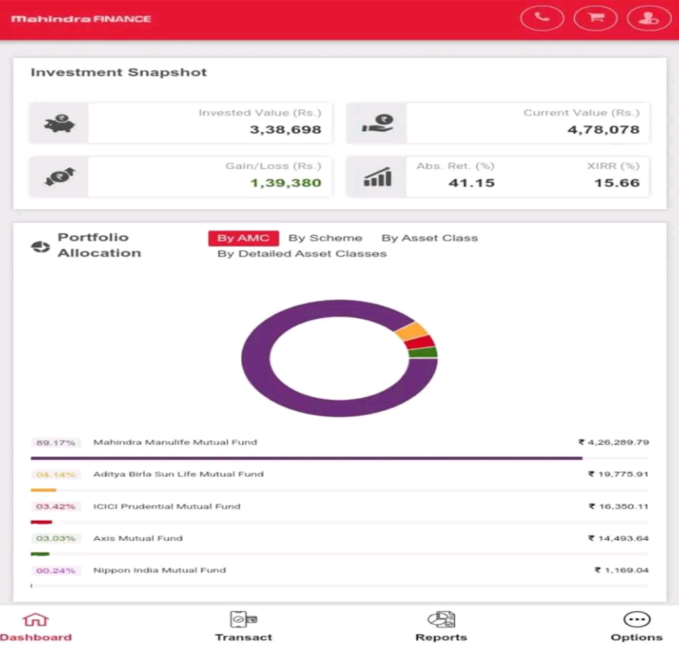This screenshot has width=679, height=651.
Task: Click the Current Value 4,78,078 figure
Action: (x=603, y=129)
